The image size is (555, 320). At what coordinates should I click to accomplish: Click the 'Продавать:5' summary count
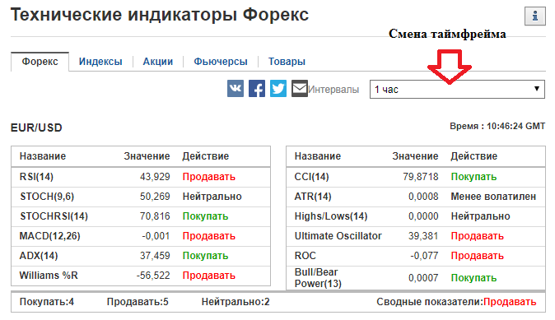[138, 302]
